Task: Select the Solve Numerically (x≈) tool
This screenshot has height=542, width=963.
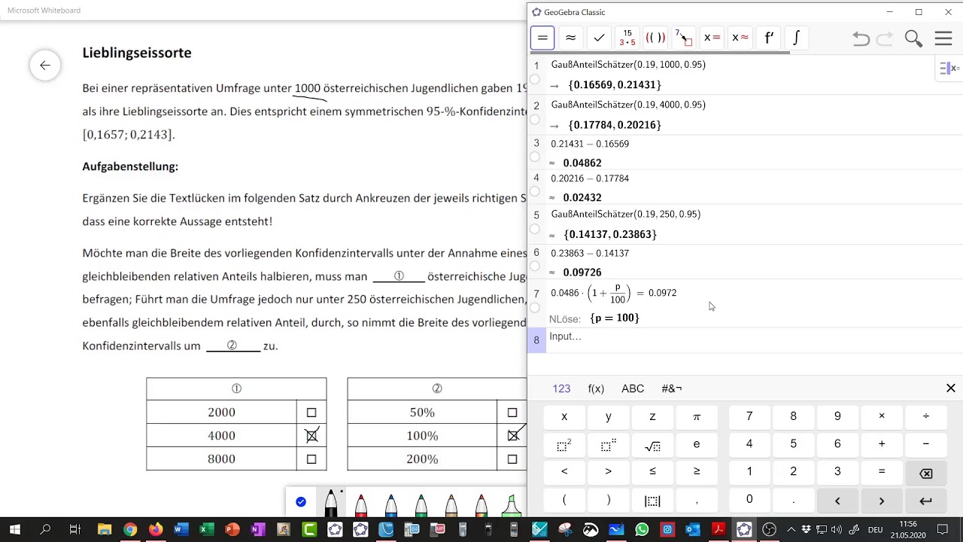Action: tap(740, 38)
